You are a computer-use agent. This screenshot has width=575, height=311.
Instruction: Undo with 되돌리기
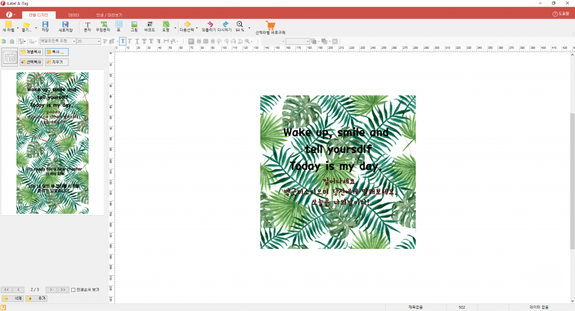pos(209,26)
